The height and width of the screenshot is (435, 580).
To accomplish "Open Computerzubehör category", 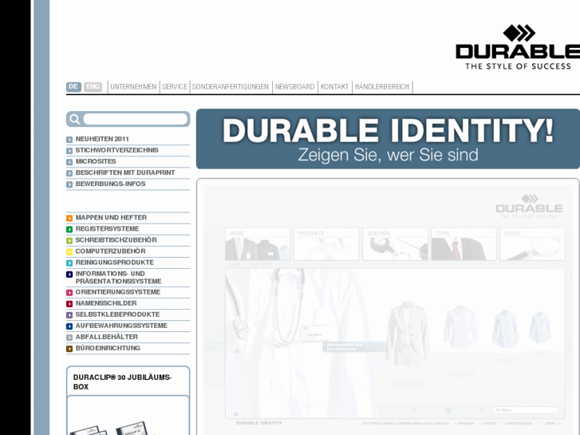I will [111, 251].
